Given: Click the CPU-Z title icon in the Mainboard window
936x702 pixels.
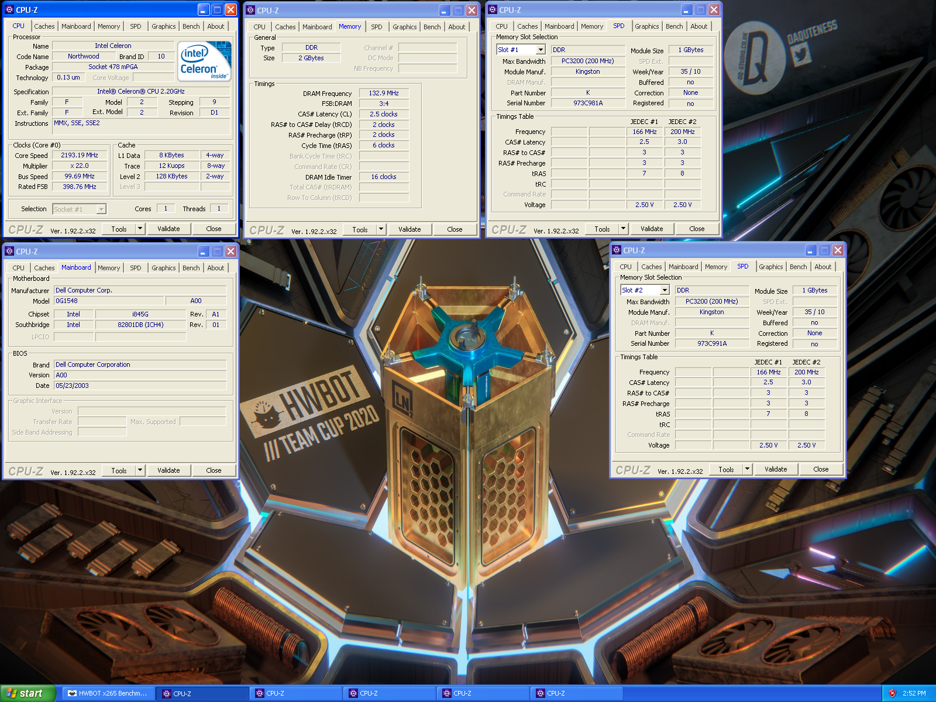Looking at the screenshot, I should point(9,252).
